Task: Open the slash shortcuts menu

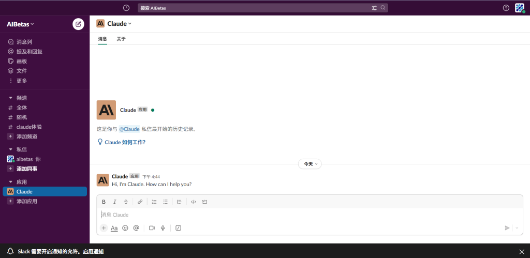Action: pos(179,228)
